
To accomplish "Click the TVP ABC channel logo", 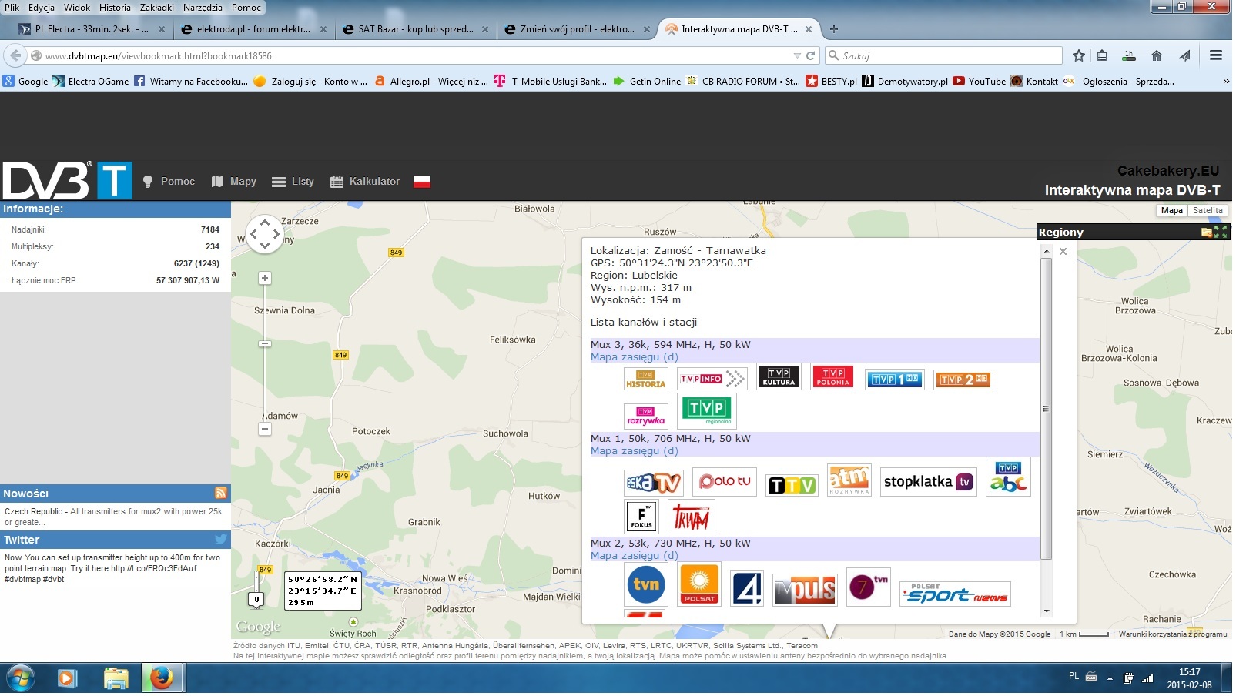I will tap(1010, 477).
